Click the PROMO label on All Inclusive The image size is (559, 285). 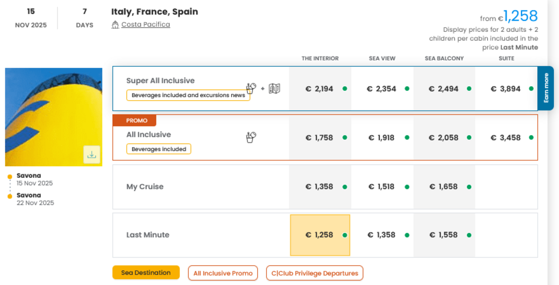point(137,120)
